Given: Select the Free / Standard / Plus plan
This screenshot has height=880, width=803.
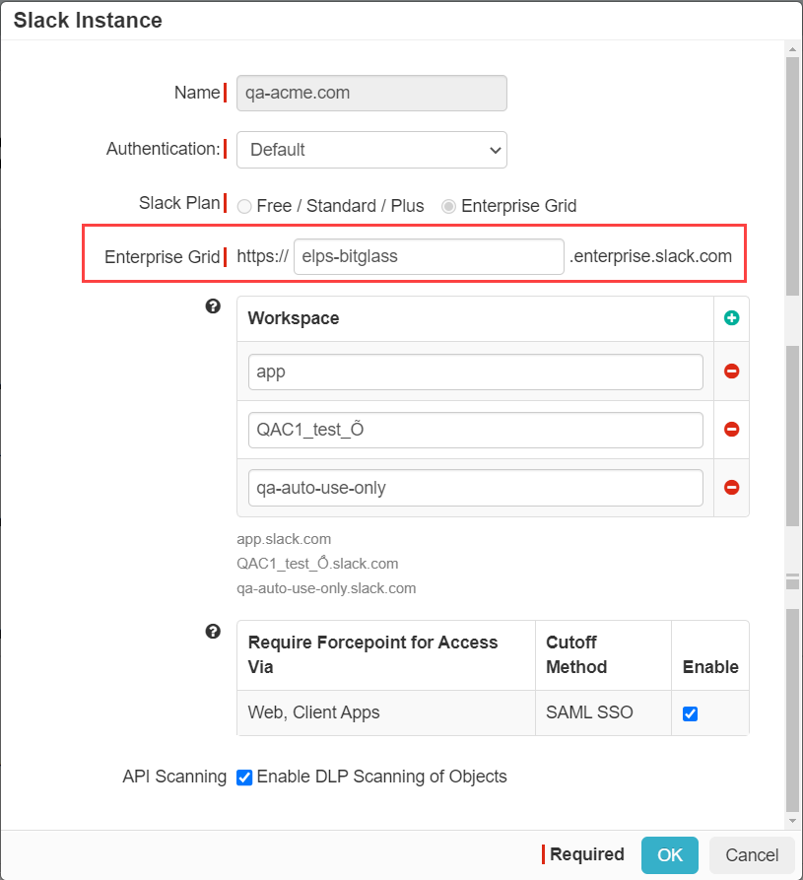Looking at the screenshot, I should pyautogui.click(x=243, y=206).
